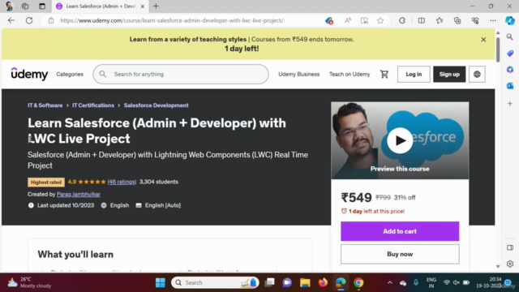Open Firefox from the taskbar
The height and width of the screenshot is (292, 519).
(x=323, y=282)
